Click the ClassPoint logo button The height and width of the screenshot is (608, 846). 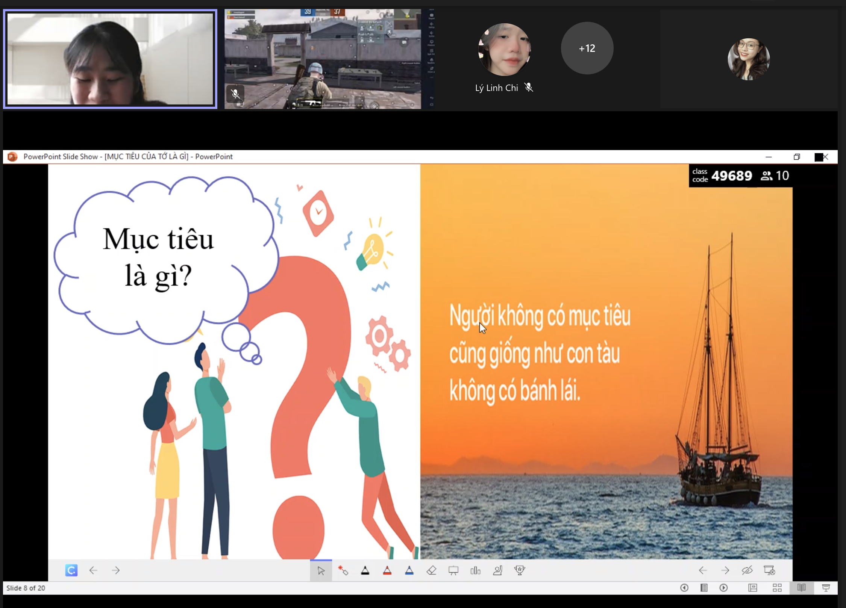[71, 570]
